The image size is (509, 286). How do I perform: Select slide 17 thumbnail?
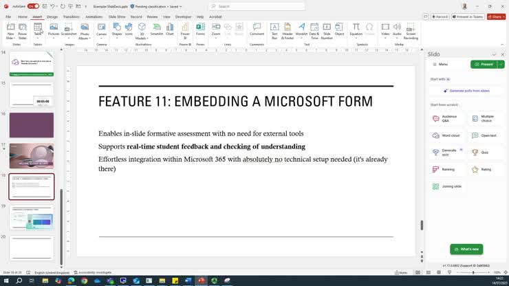tap(32, 156)
